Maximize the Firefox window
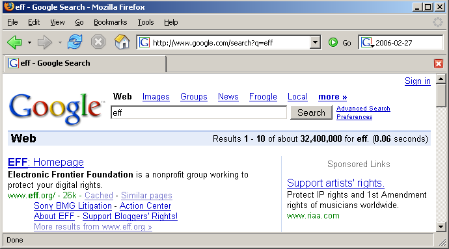 [428, 7]
